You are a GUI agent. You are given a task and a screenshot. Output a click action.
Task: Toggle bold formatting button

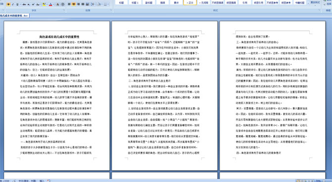click(x=8, y=4)
